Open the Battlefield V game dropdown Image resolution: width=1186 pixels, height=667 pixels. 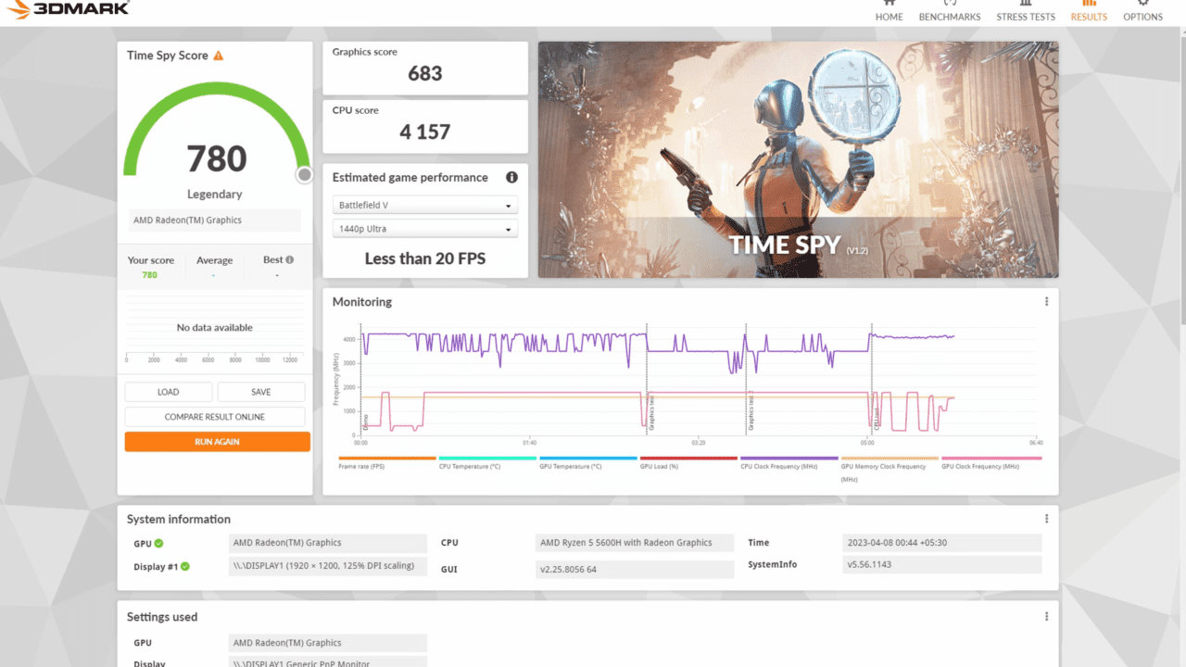point(424,205)
